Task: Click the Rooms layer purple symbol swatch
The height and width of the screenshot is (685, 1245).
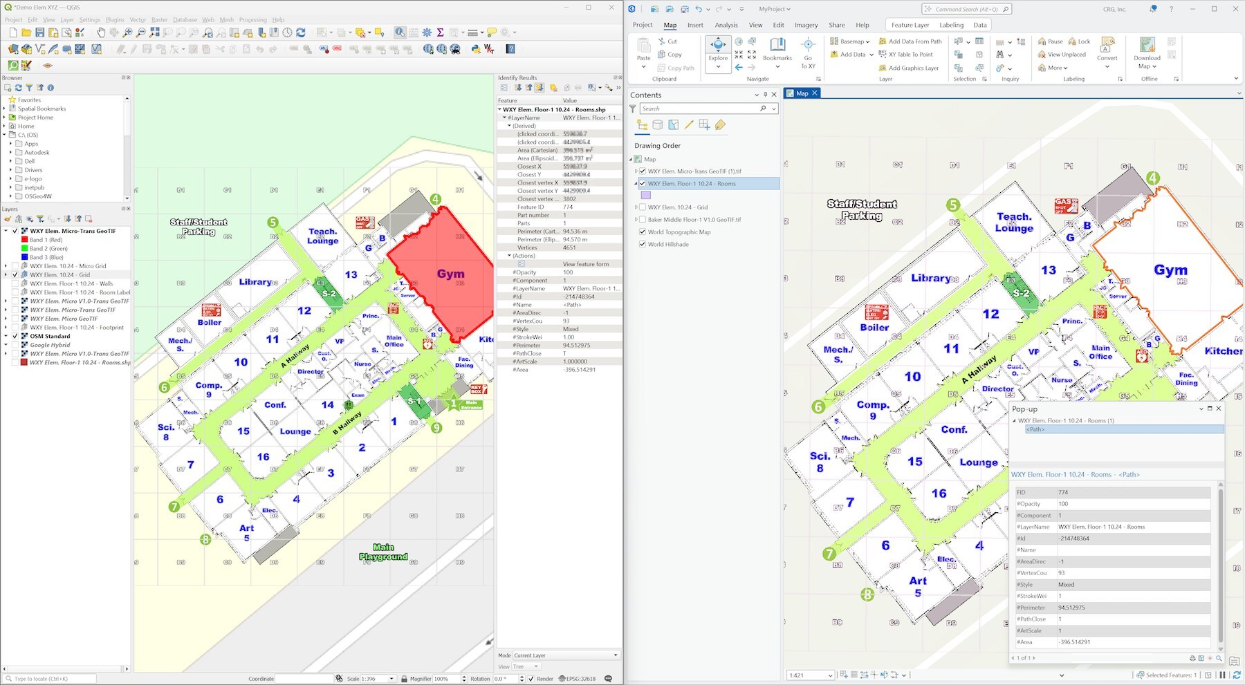Action: (646, 196)
